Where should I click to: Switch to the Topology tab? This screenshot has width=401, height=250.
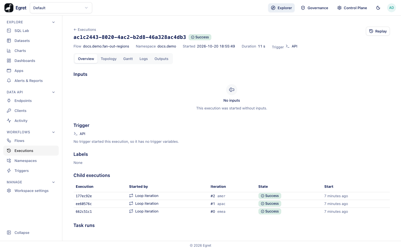[x=109, y=59]
